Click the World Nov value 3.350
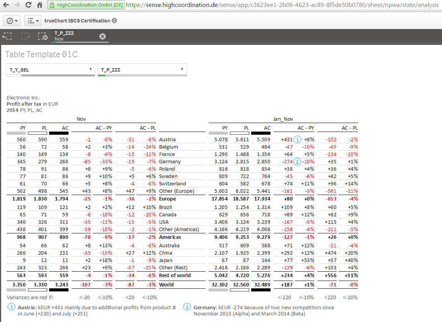The height and width of the screenshot is (322, 442). tap(19, 285)
